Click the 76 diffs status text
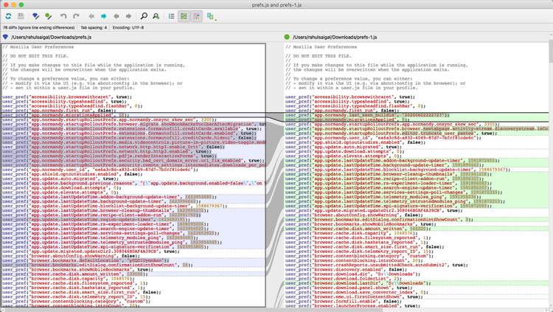This screenshot has width=553, height=312. pos(38,27)
